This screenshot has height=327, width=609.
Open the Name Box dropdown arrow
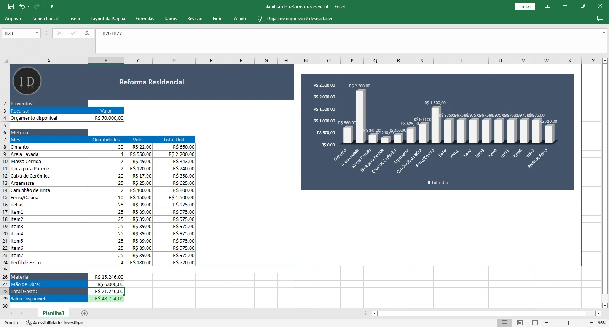click(37, 33)
